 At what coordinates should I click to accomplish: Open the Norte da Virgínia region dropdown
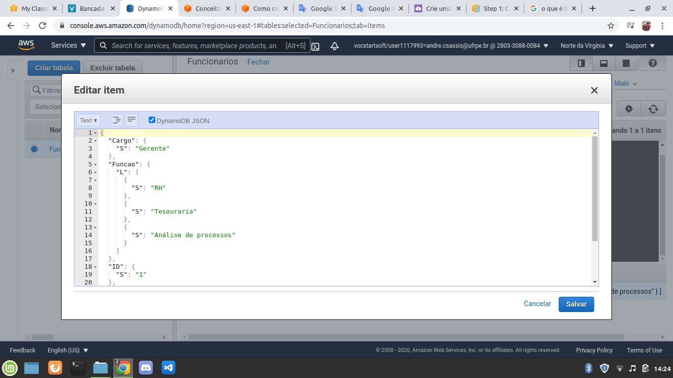(x=586, y=46)
